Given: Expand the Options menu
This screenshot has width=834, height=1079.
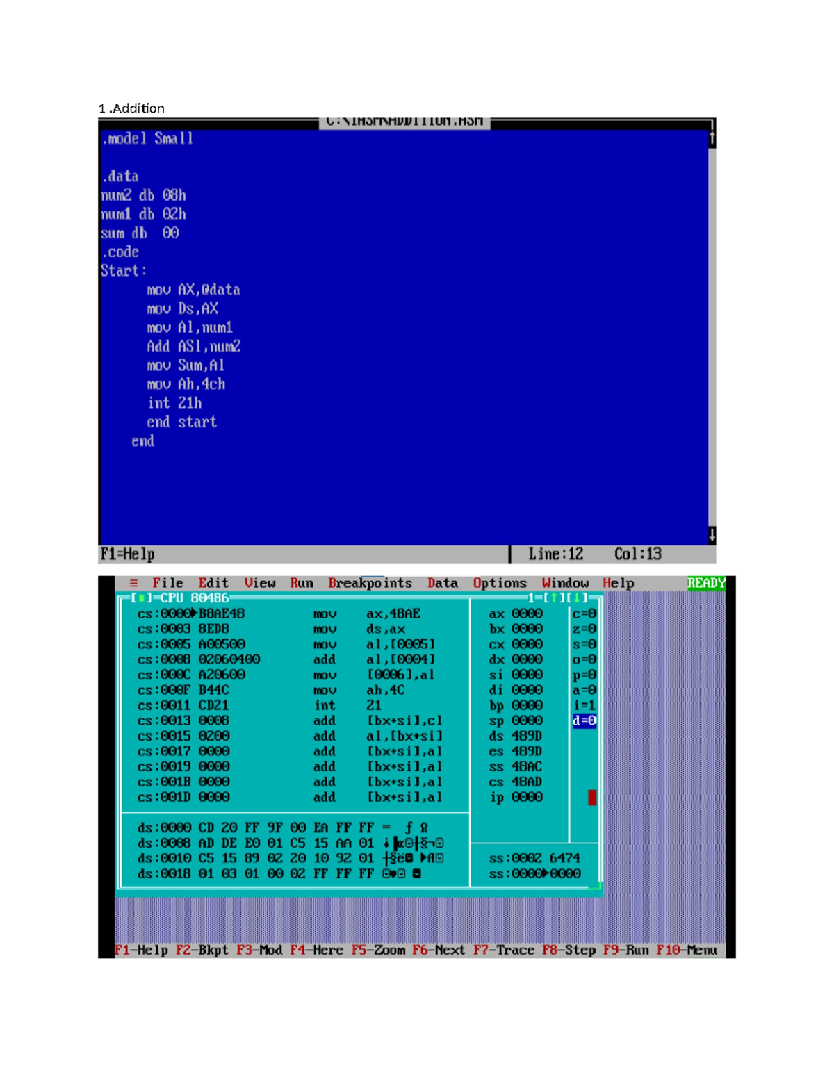Looking at the screenshot, I should [500, 584].
